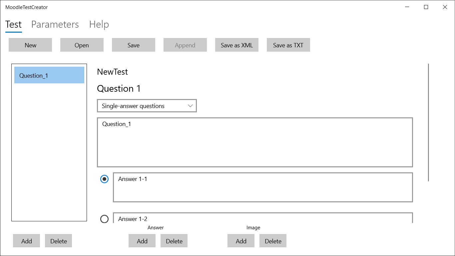
Task: Select Question_1 in the question list
Action: point(49,75)
